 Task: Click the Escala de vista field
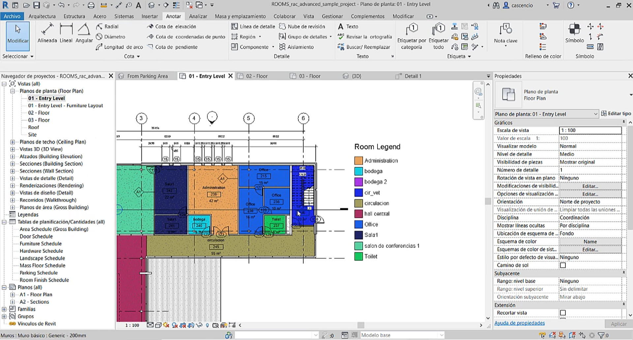pyautogui.click(x=590, y=130)
